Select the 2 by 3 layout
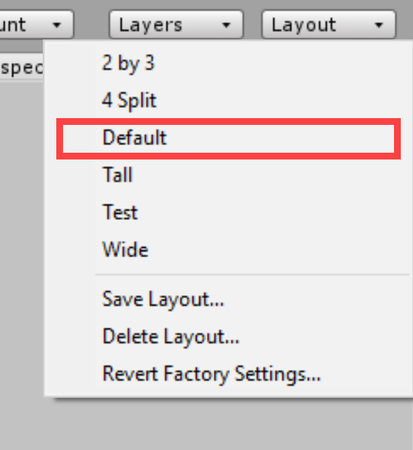413x450 pixels. [129, 63]
